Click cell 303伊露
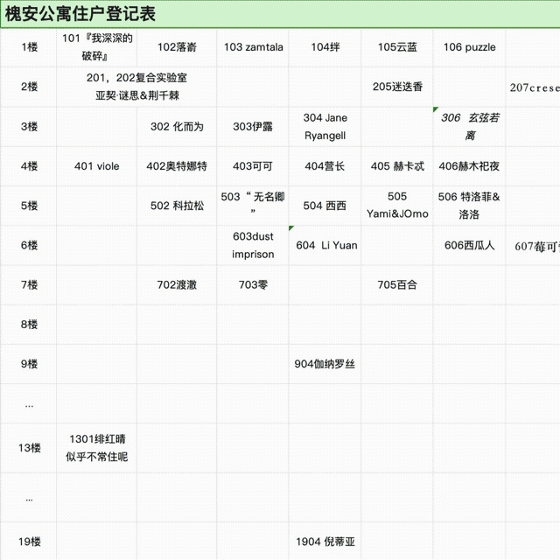Image resolution: width=560 pixels, height=560 pixels. coord(253,127)
